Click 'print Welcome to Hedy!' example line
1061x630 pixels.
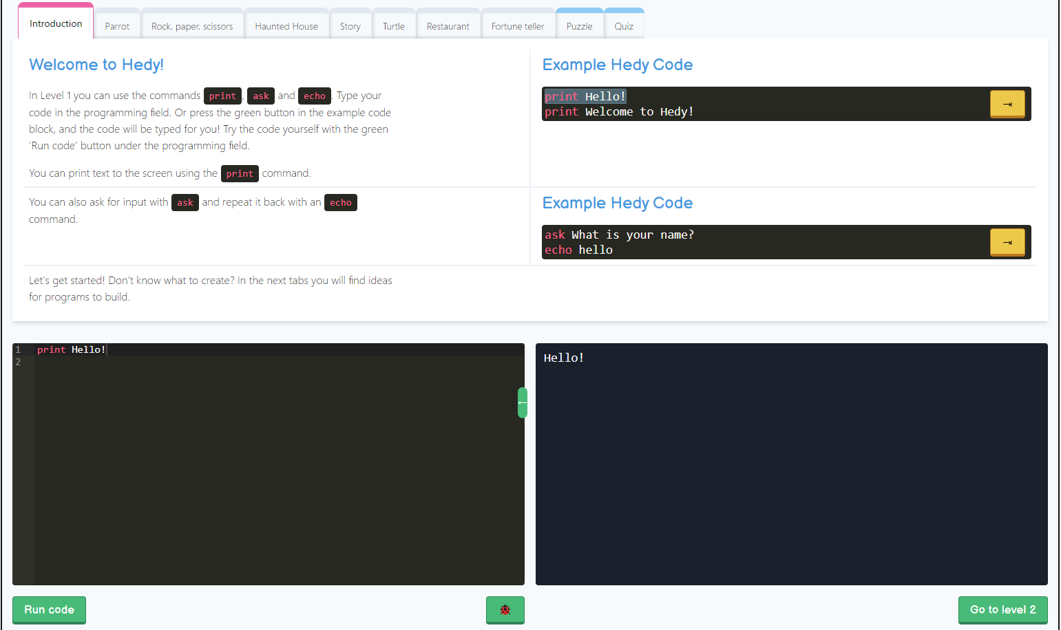pos(619,111)
